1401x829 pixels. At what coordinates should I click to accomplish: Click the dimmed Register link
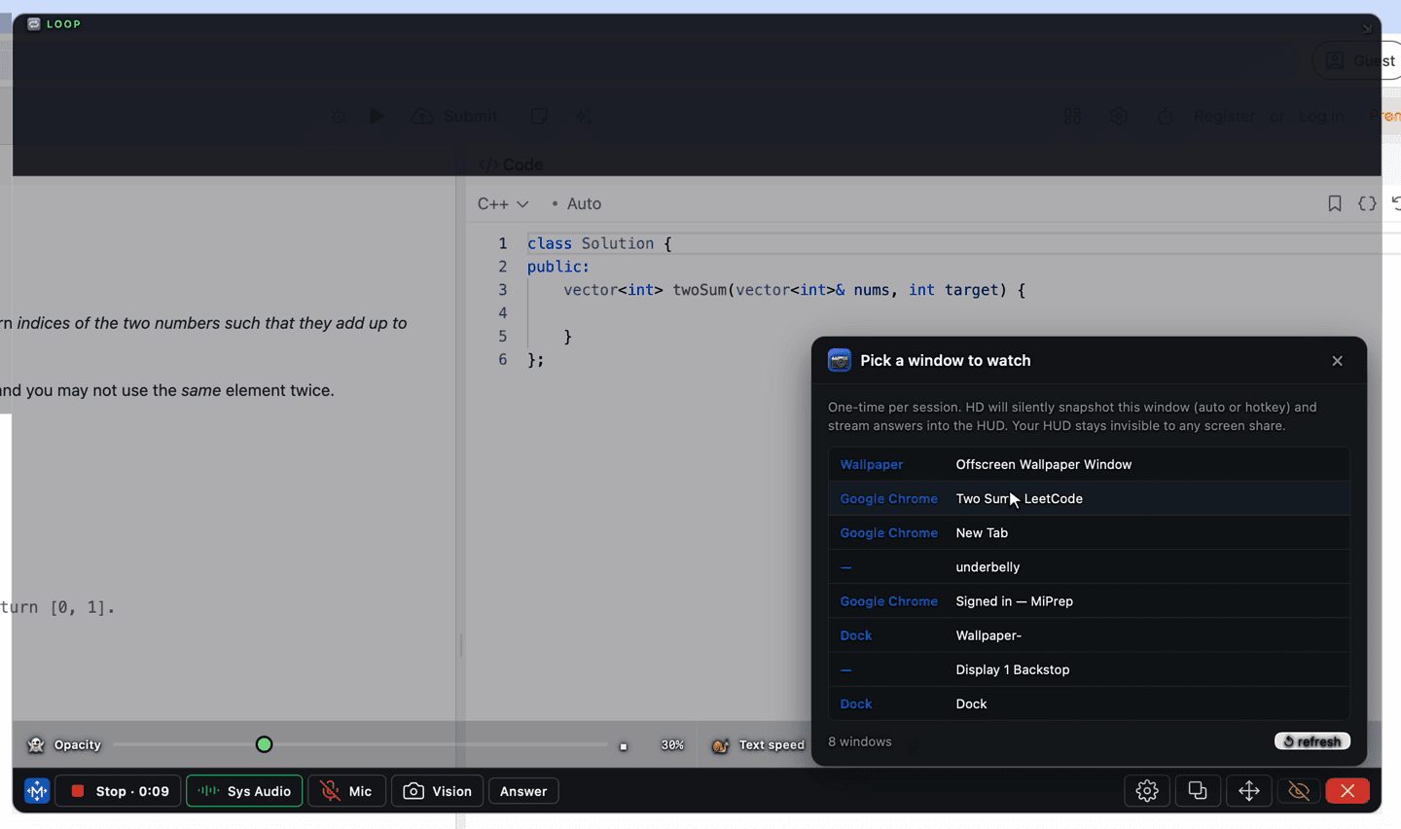coord(1224,116)
